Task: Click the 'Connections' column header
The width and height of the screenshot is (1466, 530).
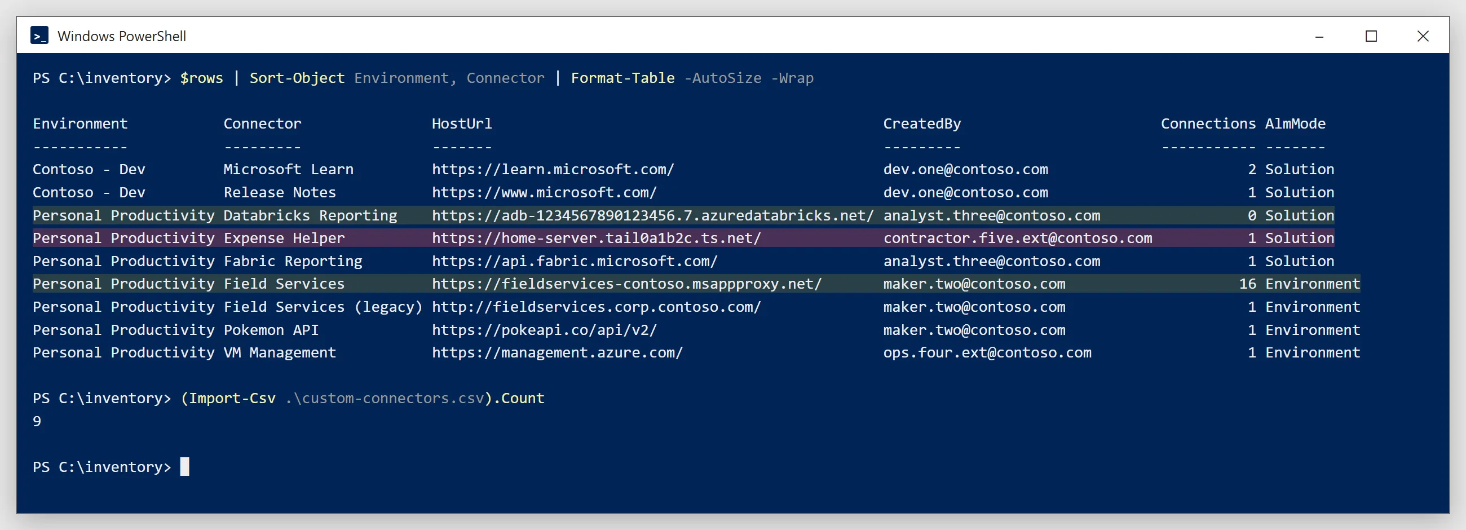Action: [1208, 123]
